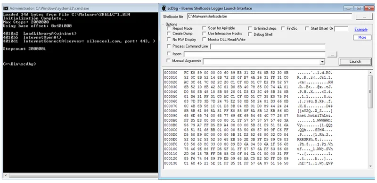Image resolution: width=377 pixels, height=183 pixels.
Task: Toggle Monitor DLL Read/Write checkbox
Action: [x=204, y=39]
